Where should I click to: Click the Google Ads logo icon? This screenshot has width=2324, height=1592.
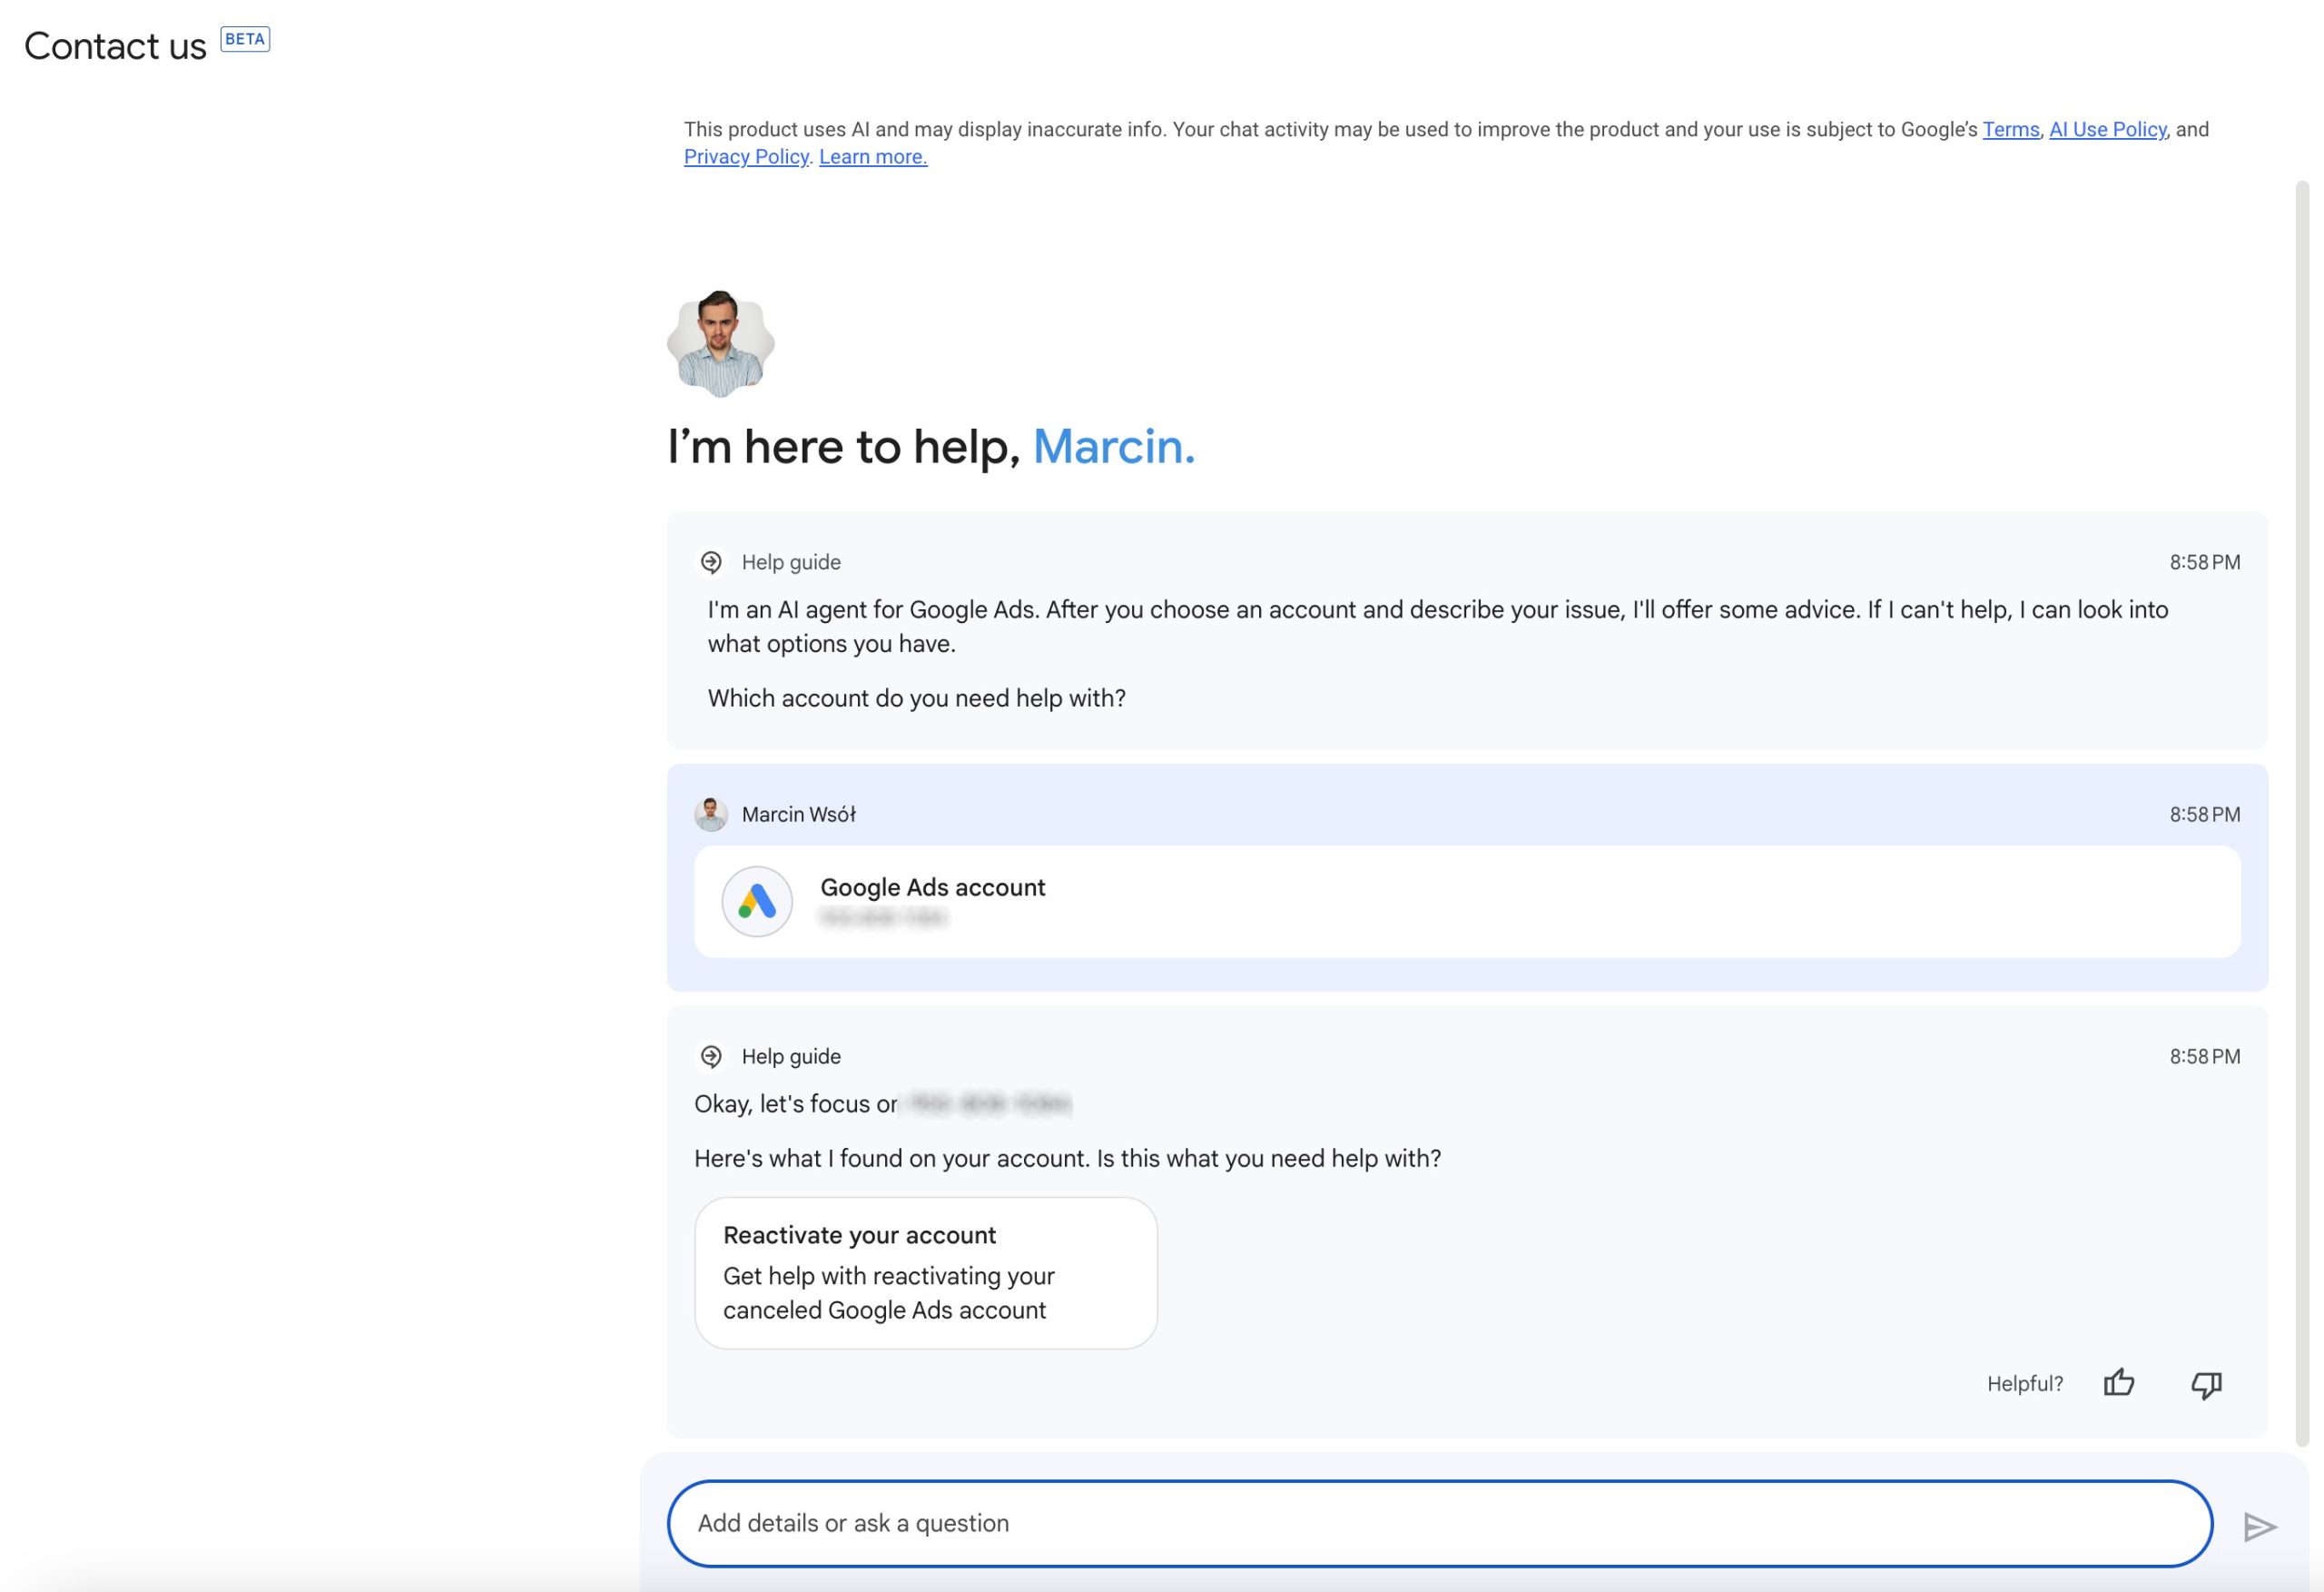757,901
